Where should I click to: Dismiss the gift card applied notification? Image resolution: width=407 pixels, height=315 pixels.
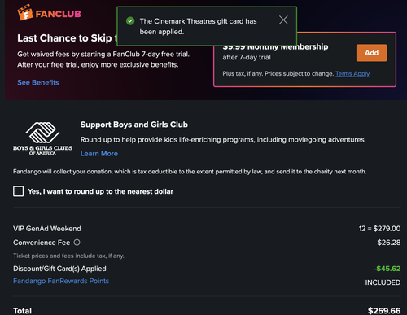point(283,20)
